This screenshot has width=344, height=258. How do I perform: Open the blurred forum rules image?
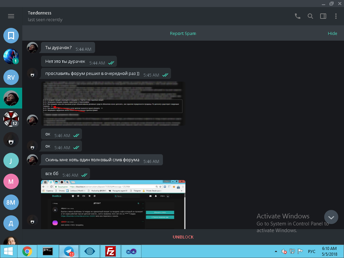click(113, 103)
